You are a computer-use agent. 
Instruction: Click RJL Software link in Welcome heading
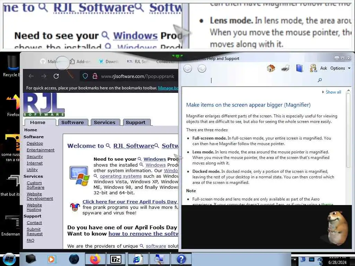coord(133,146)
